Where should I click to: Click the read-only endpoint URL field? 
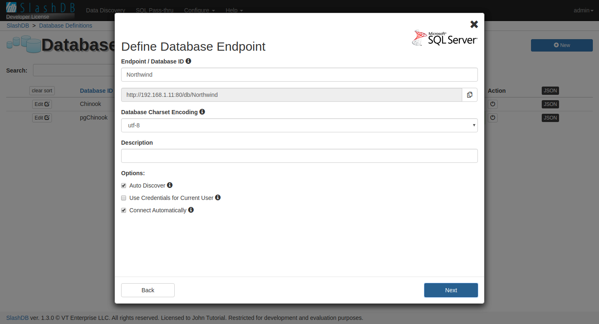(x=292, y=95)
